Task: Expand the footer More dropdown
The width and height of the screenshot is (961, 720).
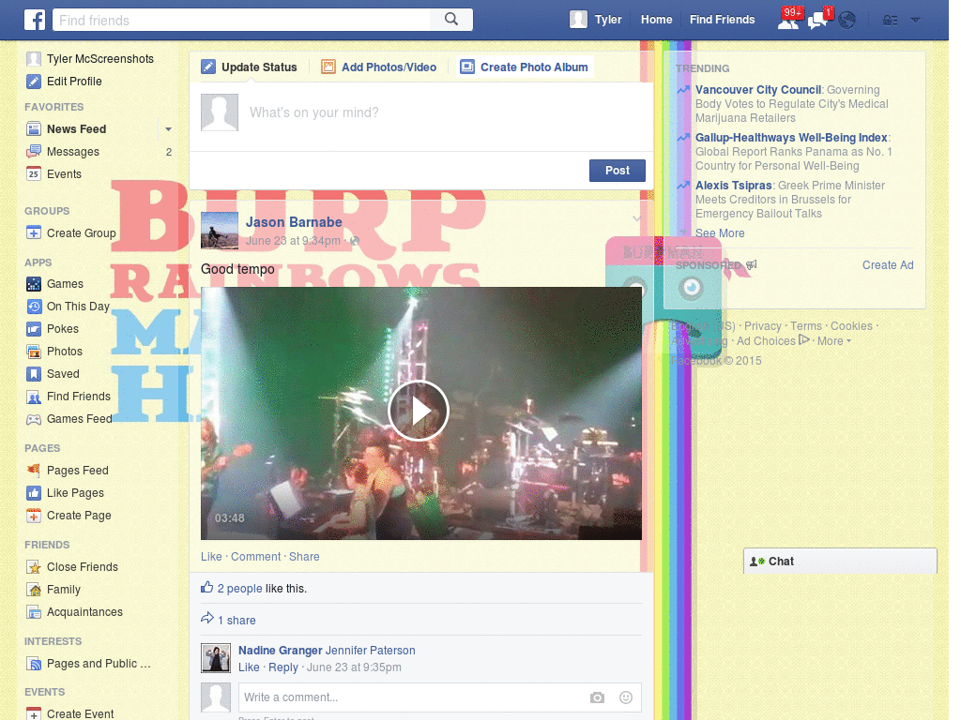Action: coord(834,341)
